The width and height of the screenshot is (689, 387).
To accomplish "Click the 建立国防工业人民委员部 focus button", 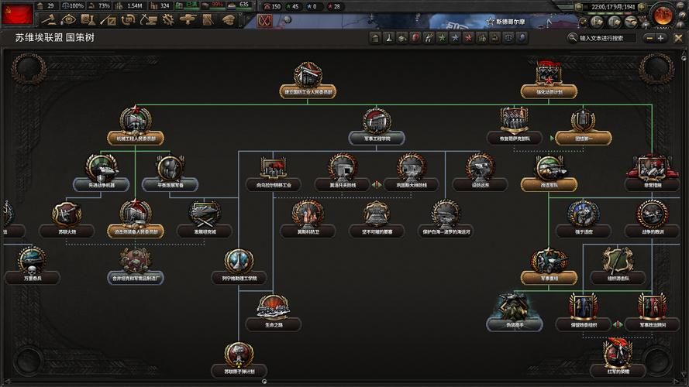I will (308, 91).
